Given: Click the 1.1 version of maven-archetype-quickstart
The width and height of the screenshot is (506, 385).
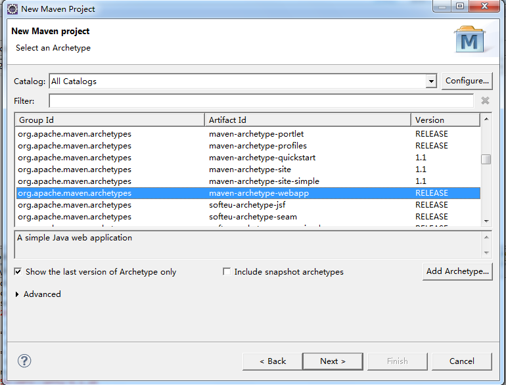Looking at the screenshot, I should 421,158.
